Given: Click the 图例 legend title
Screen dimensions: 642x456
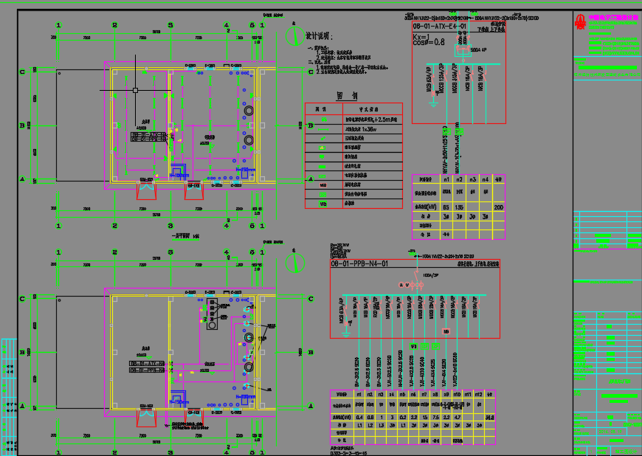Looking at the screenshot, I should point(348,96).
